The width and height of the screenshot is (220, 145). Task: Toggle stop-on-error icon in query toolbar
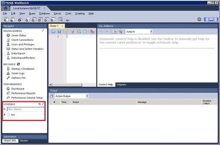click(x=92, y=32)
